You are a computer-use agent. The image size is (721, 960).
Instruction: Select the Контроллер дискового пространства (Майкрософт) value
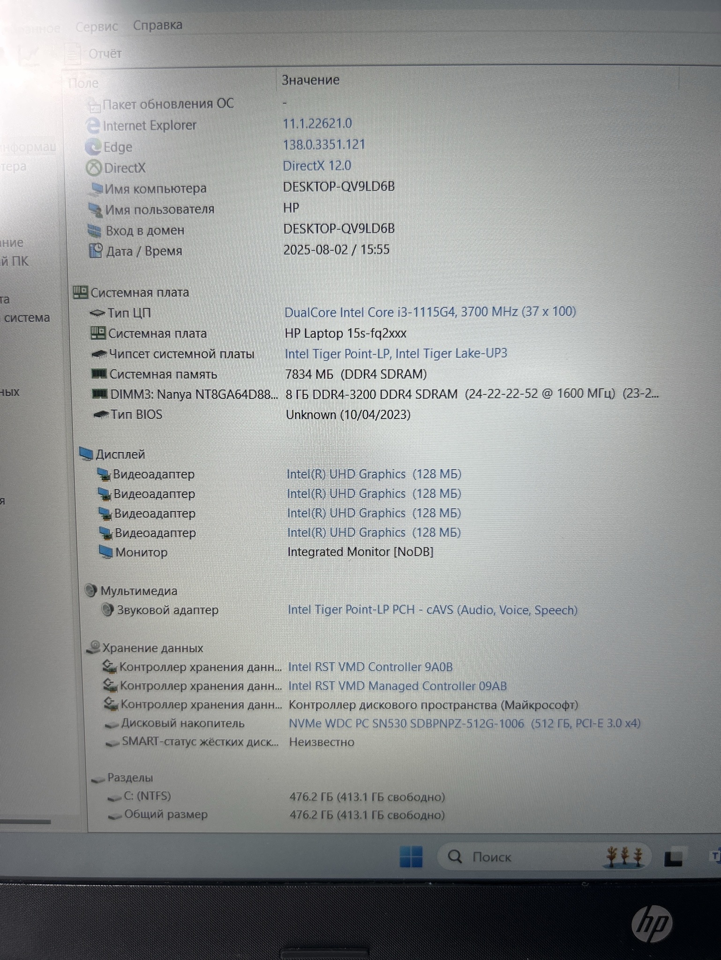[x=434, y=705]
